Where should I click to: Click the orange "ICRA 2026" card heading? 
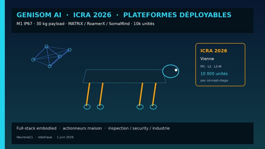(213, 51)
